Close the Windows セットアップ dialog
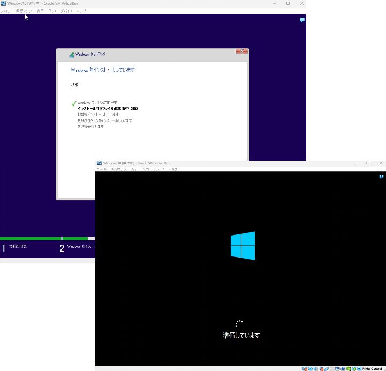386x371 pixels. tap(241, 51)
